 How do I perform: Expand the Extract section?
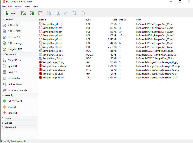8,123
